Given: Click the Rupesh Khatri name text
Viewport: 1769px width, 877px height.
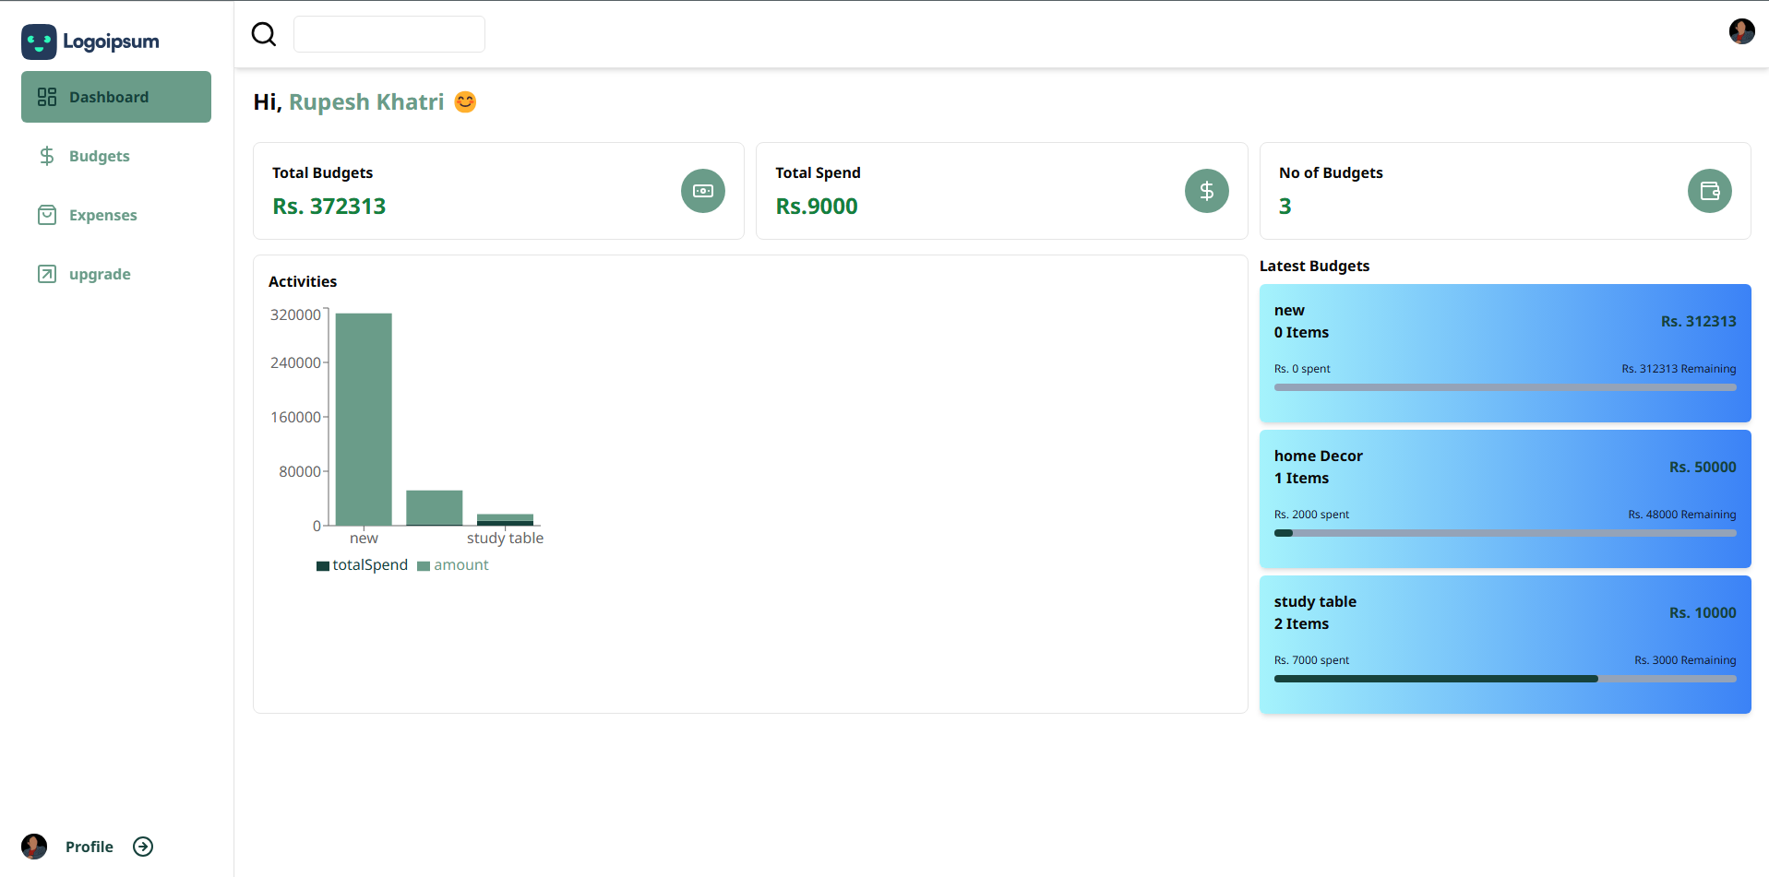Looking at the screenshot, I should pyautogui.click(x=366, y=101).
